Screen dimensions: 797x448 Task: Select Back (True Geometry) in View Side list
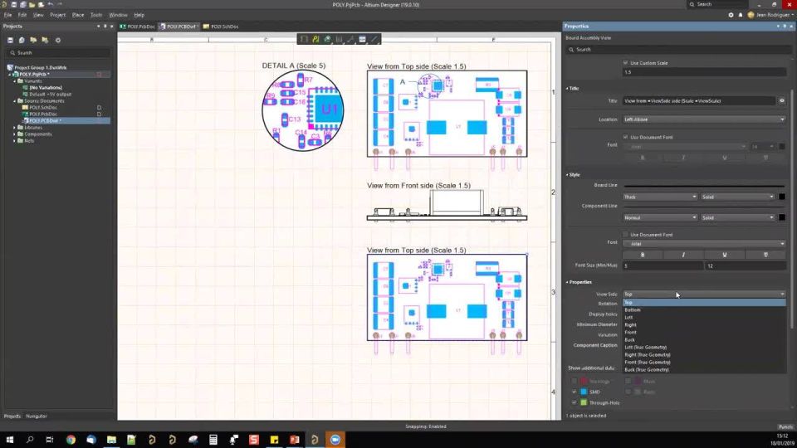(x=704, y=370)
